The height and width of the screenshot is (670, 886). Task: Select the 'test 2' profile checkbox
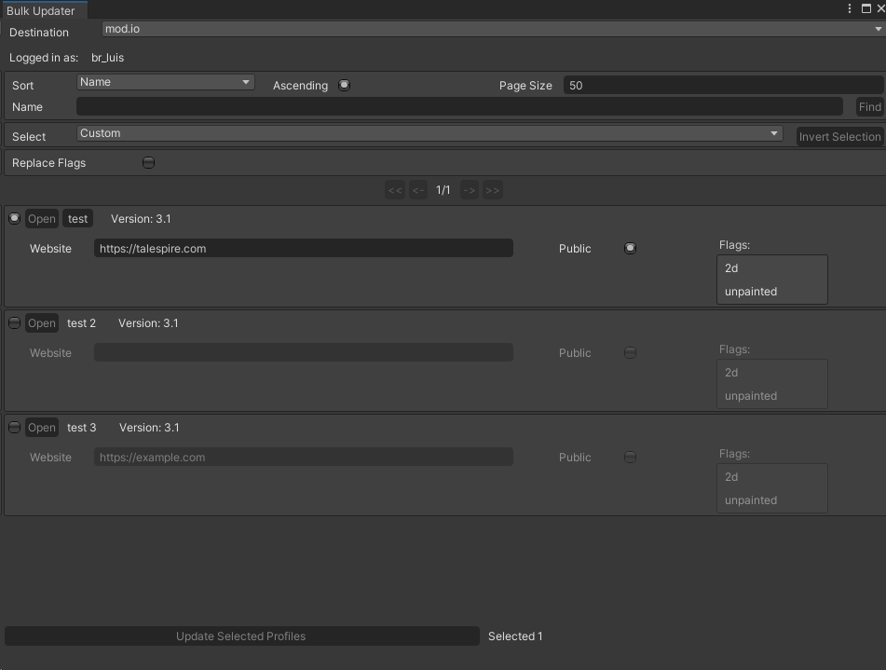[14, 322]
